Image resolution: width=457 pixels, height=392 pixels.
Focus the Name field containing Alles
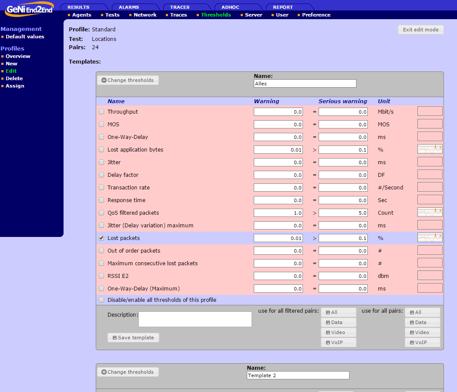click(x=305, y=84)
